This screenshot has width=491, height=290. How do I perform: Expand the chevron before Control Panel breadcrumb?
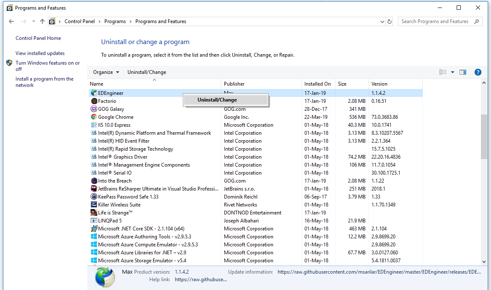point(60,21)
